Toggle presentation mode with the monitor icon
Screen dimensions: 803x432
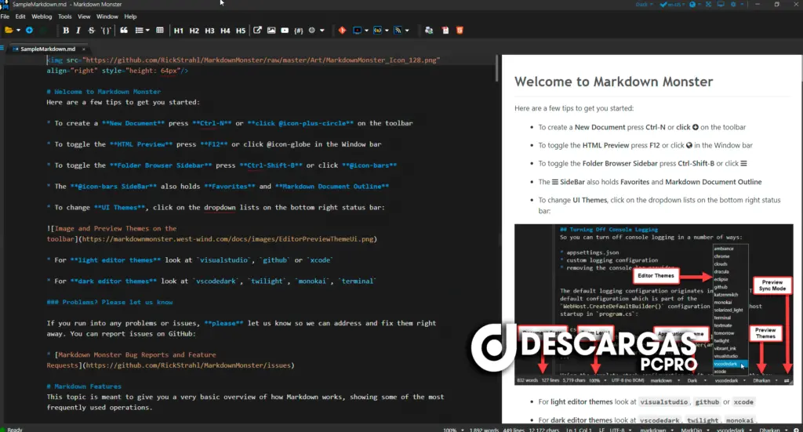click(x=721, y=5)
